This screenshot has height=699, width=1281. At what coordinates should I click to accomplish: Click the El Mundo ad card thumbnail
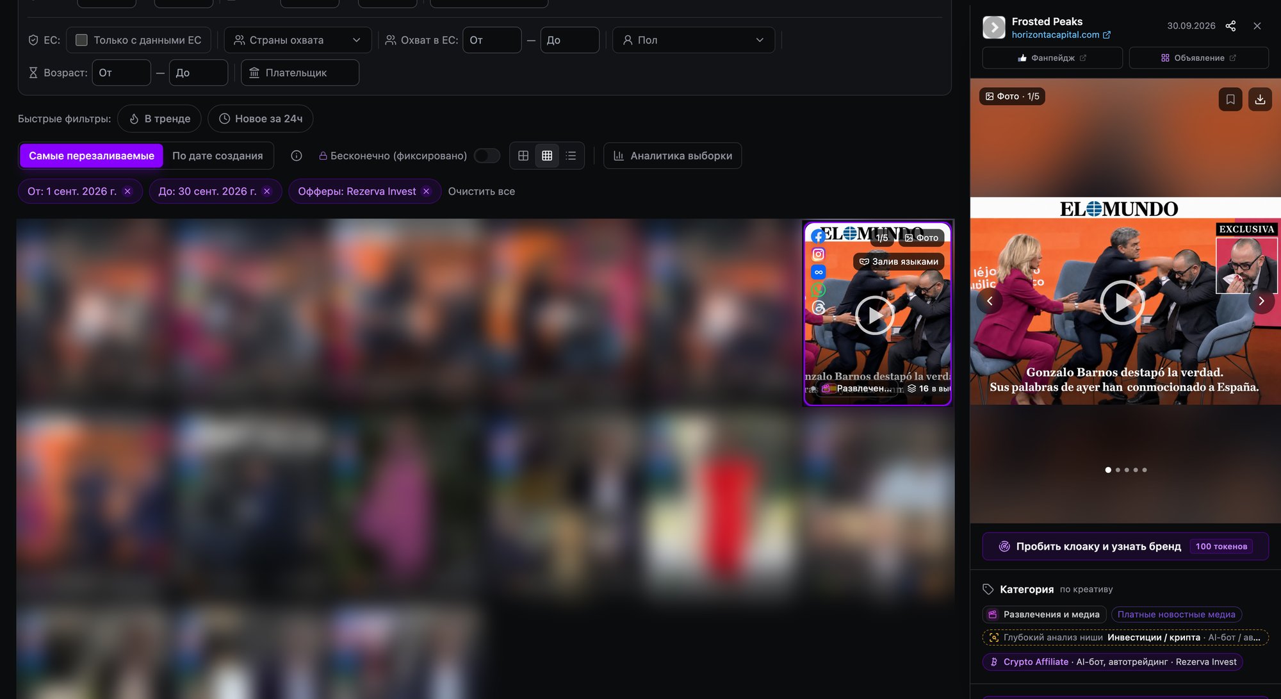tap(877, 313)
